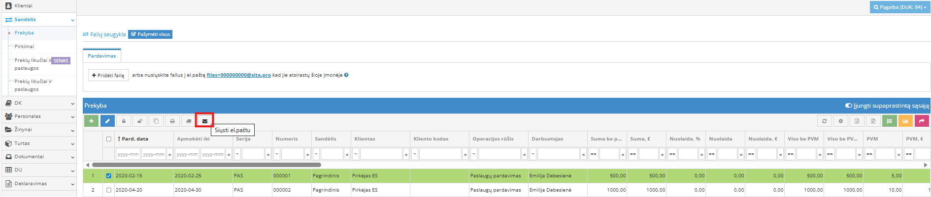Click the envelope icon to send by email

point(204,121)
